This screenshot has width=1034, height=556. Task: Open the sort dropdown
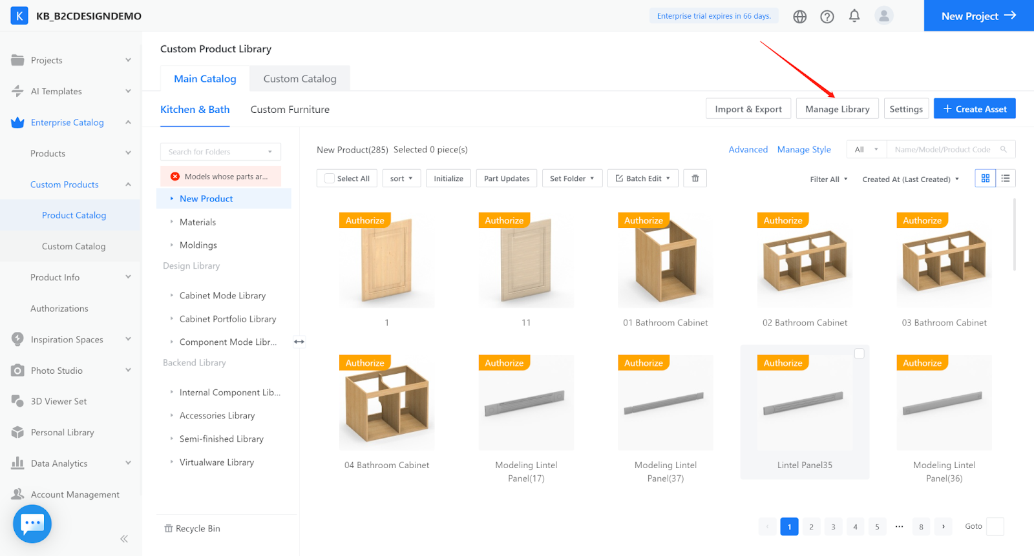(x=401, y=178)
